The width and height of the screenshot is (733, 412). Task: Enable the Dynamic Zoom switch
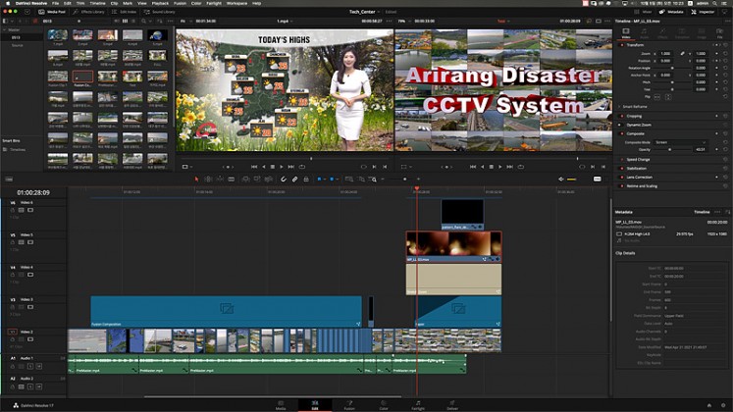point(622,125)
